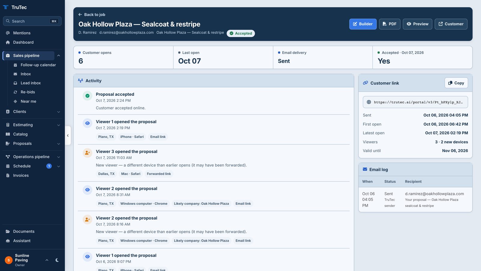Screen dimensions: 481x271
Task: Click the customer portal URL field
Action: 415,102
